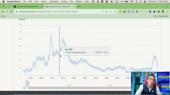Go back to previous page
The width and height of the screenshot is (170, 95).
coord(3,12)
